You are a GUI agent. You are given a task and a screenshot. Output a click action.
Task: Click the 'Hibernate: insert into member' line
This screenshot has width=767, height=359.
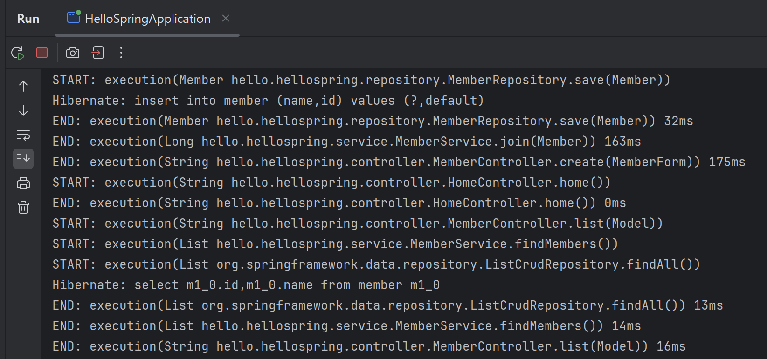(x=268, y=101)
